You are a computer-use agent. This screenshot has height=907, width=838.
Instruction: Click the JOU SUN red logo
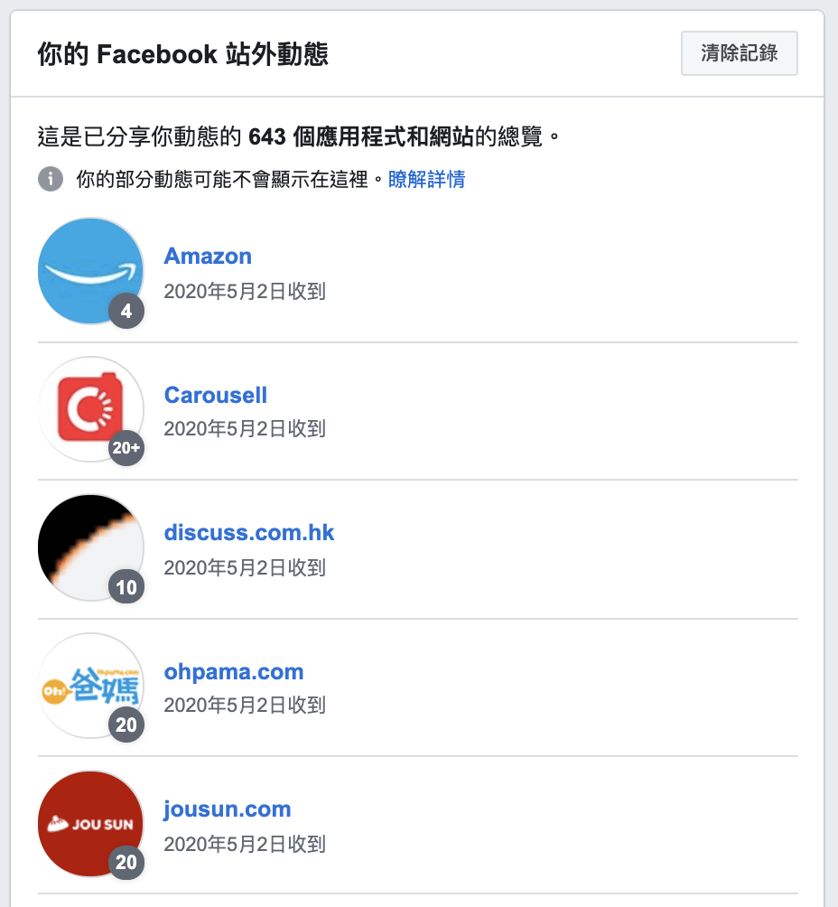point(90,823)
